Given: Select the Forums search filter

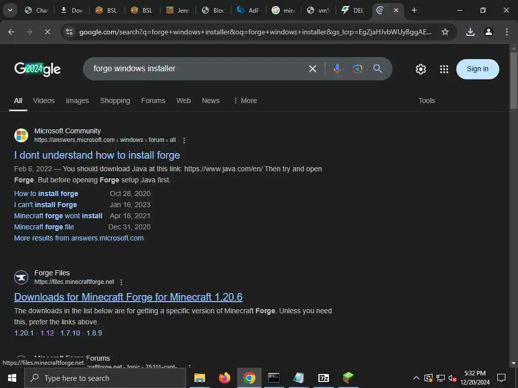Looking at the screenshot, I should click(x=153, y=101).
